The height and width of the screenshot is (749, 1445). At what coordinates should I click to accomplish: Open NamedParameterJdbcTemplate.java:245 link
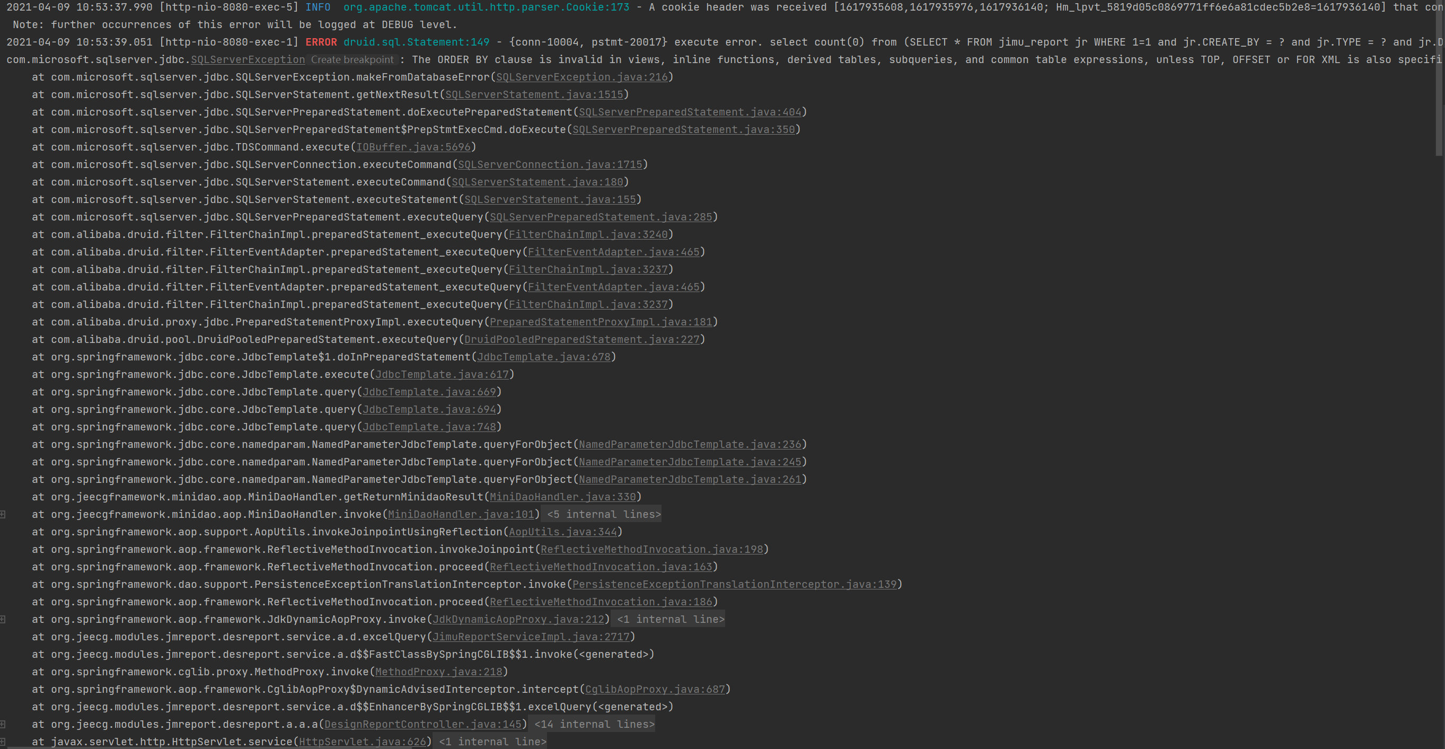690,461
